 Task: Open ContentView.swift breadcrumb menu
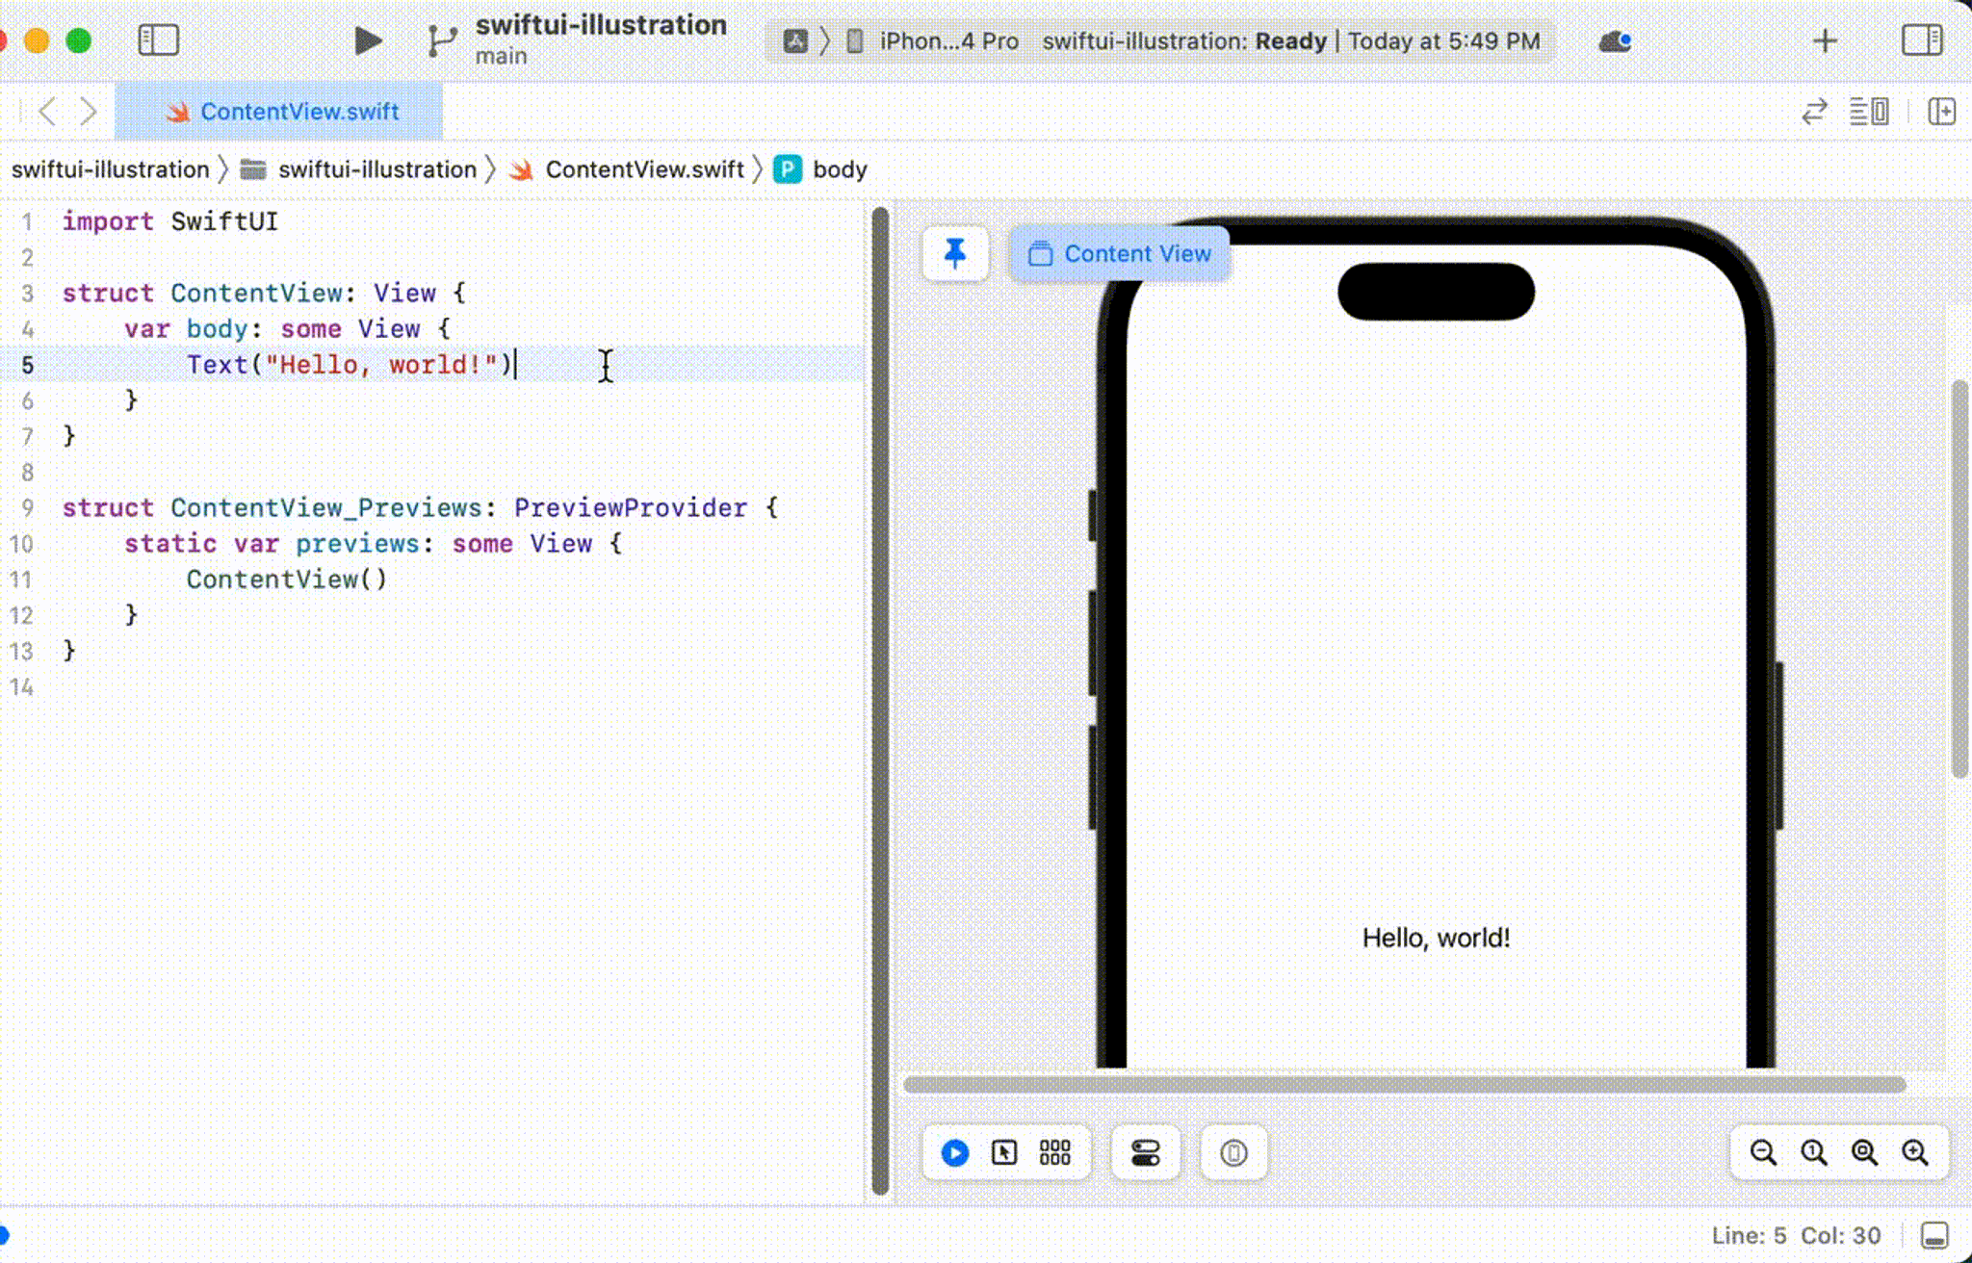(x=628, y=169)
